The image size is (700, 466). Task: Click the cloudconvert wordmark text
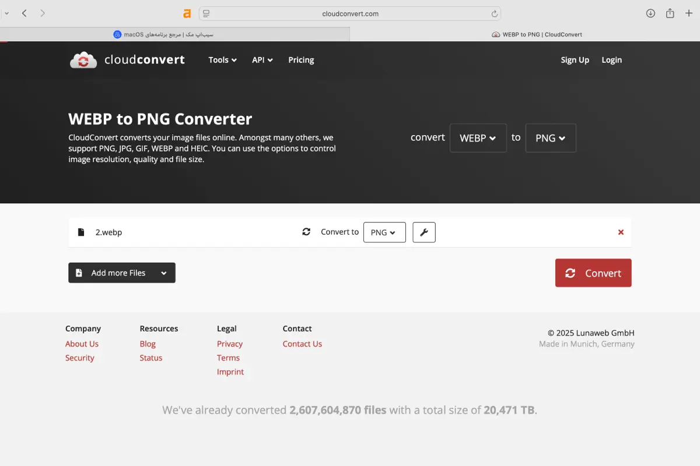[x=145, y=59]
